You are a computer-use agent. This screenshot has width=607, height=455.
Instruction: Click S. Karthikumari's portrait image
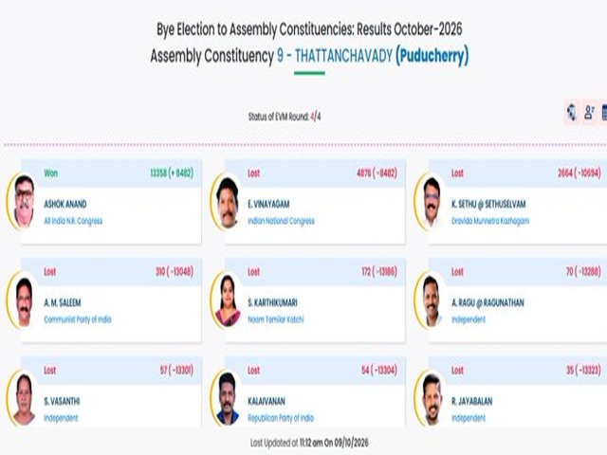pyautogui.click(x=228, y=300)
